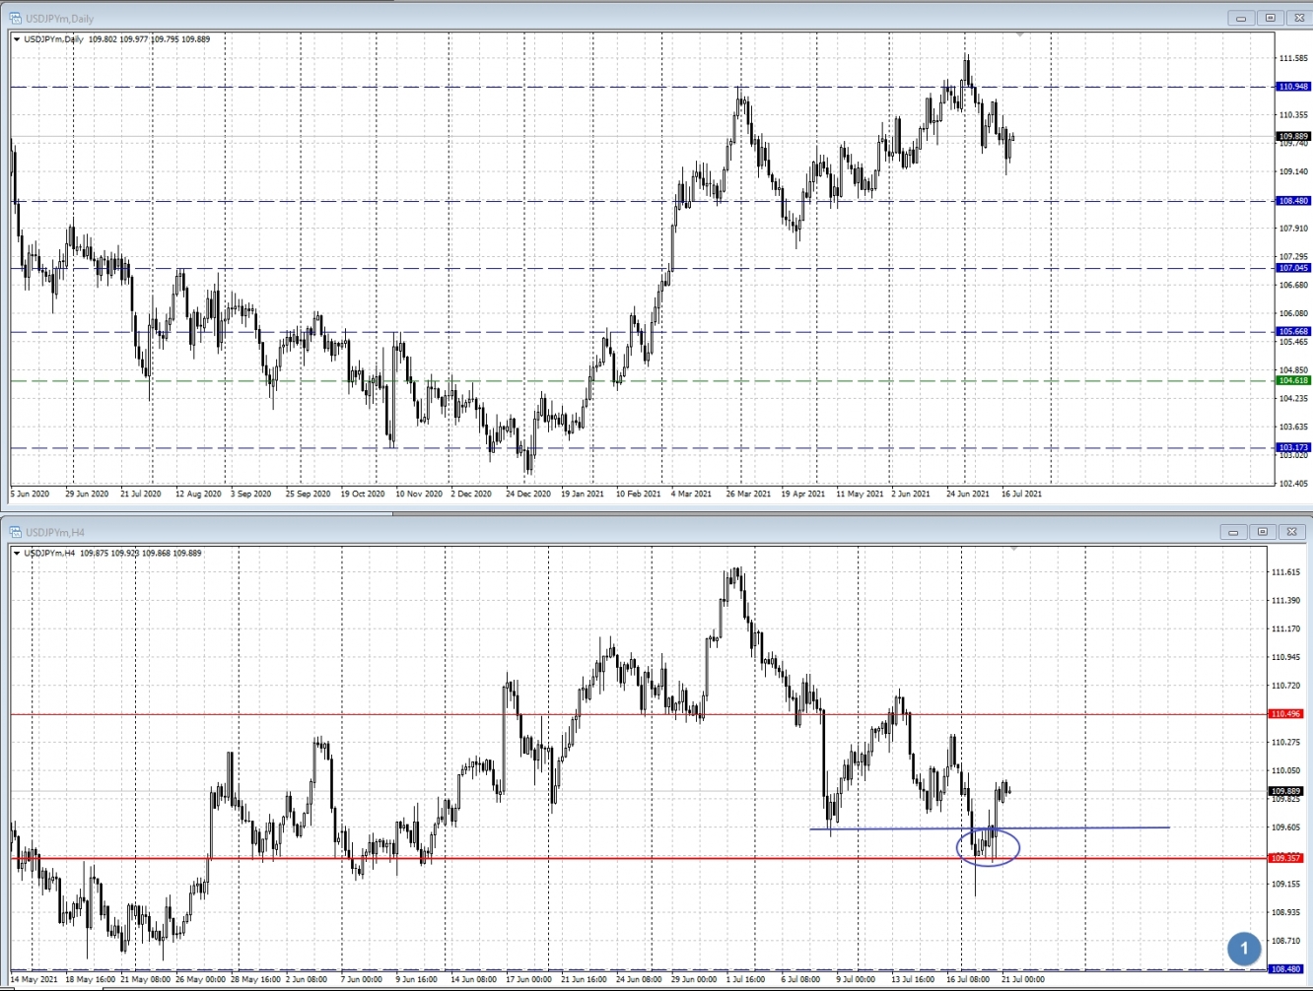Click the 109.977 high value in Daily chart header
Image resolution: width=1313 pixels, height=991 pixels.
point(133,39)
